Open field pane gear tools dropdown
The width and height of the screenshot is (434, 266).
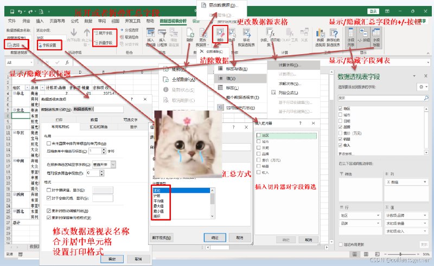point(423,87)
